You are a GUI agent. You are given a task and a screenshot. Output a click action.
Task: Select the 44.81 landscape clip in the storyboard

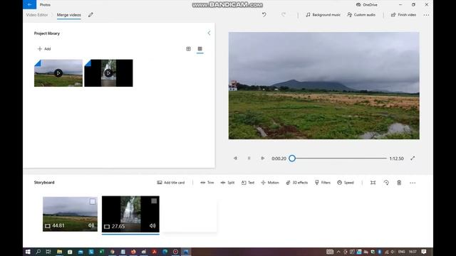click(x=70, y=214)
